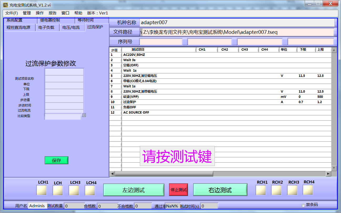The image size is (341, 213).
Task: Select the '空载(OFF)' test step row
Action: (x=220, y=65)
